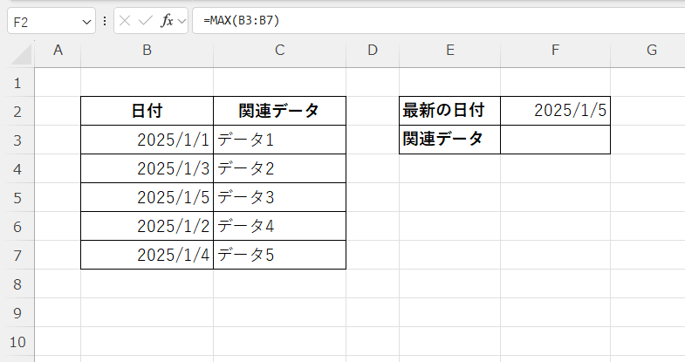
Task: Select the 最新の日付 label cell
Action: 449,111
